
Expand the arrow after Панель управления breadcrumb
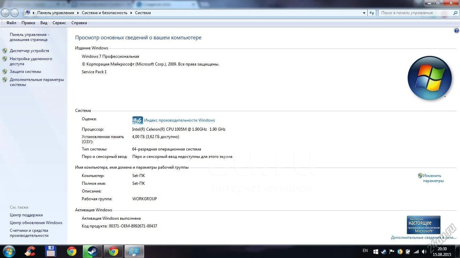[78, 13]
